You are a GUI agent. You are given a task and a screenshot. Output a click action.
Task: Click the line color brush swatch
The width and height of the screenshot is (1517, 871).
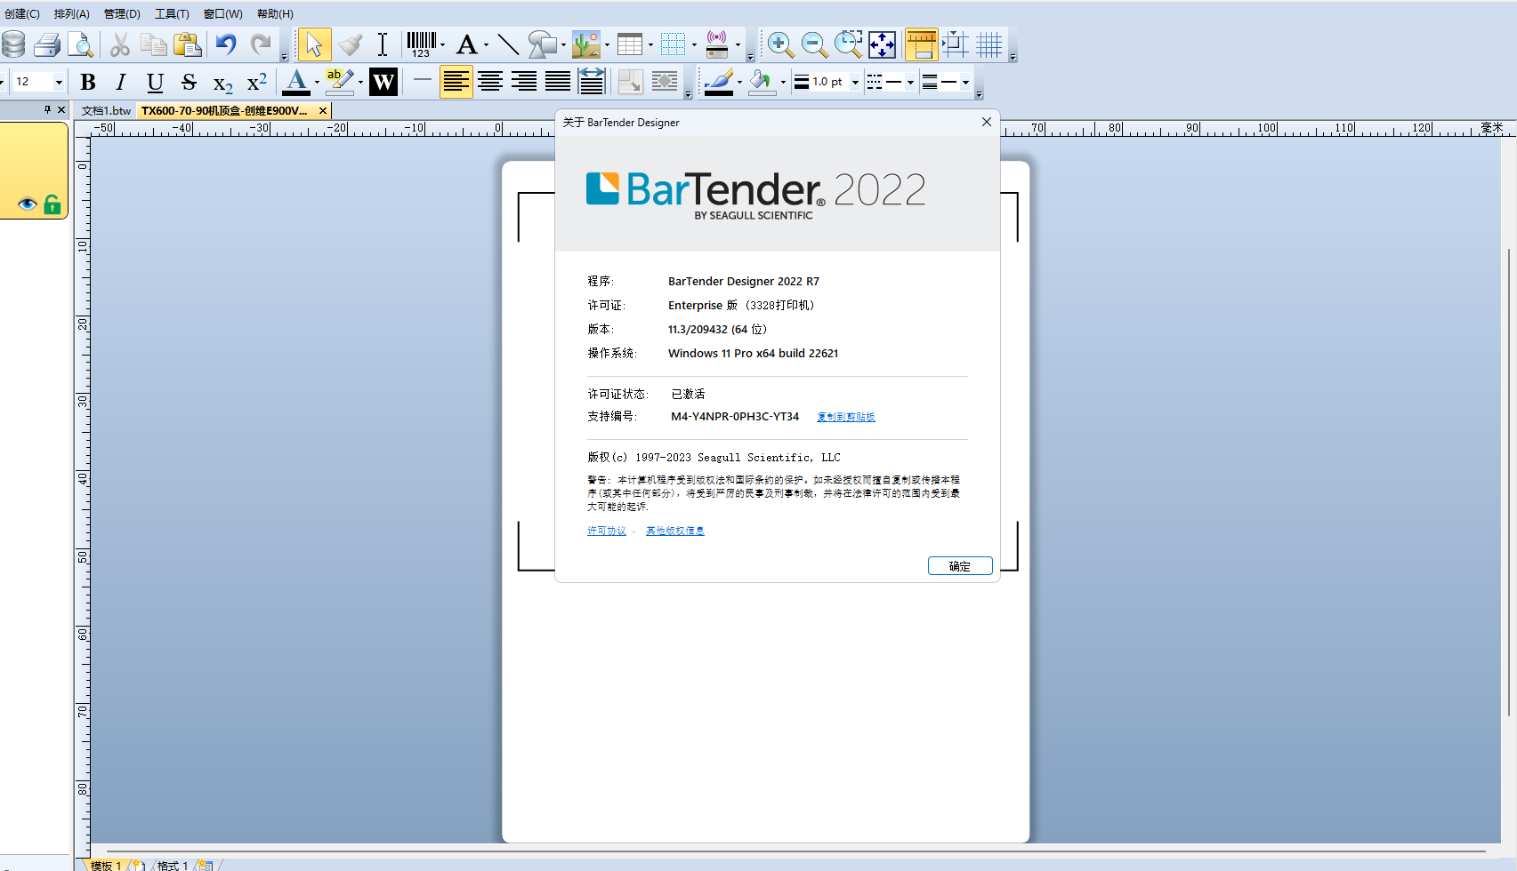(718, 82)
